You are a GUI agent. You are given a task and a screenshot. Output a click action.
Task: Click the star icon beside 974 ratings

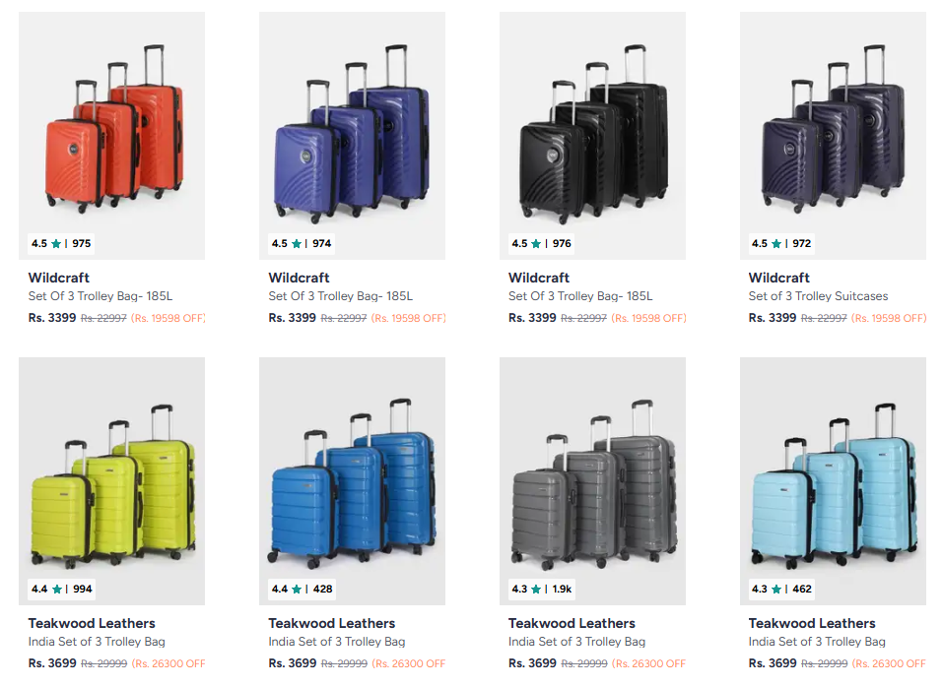tap(297, 244)
